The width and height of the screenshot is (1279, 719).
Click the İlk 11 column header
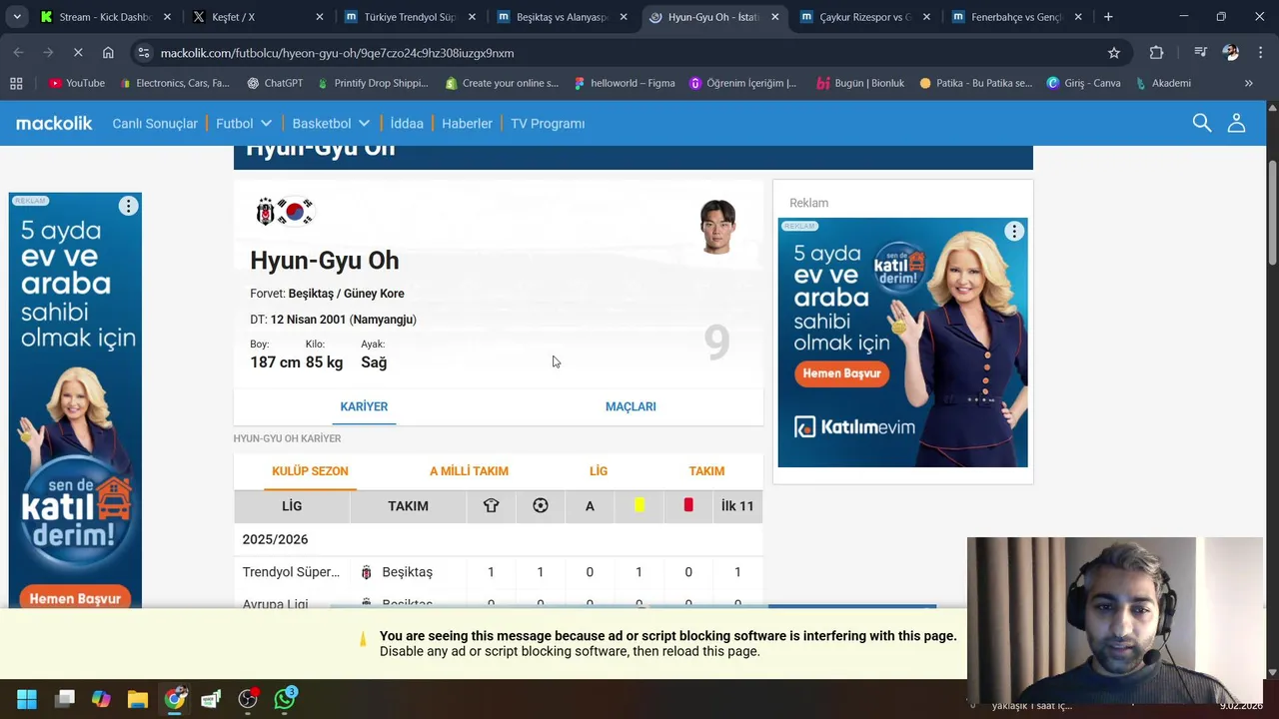(737, 506)
